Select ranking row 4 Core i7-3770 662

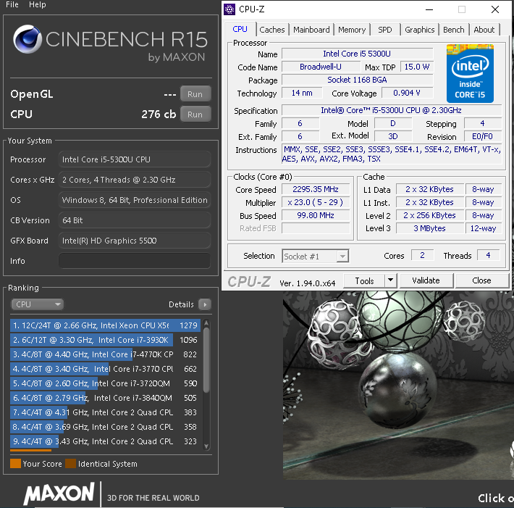point(105,369)
